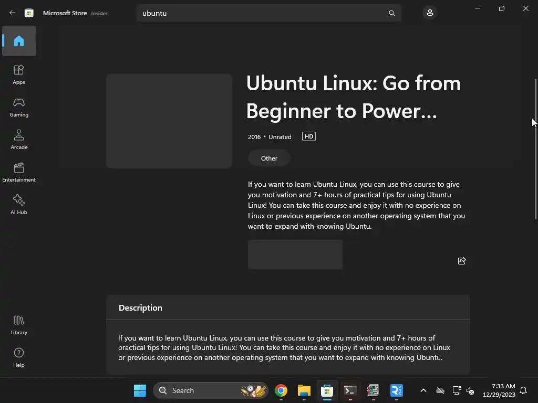Viewport: 538px width, 403px height.
Task: Open the clock showing 7:33 AM
Action: 499,390
